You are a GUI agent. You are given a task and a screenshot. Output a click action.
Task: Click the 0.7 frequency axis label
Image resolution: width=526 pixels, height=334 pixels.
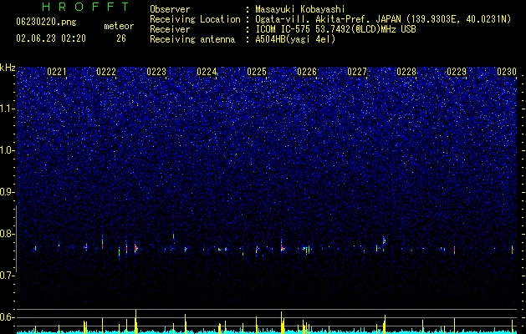point(8,276)
